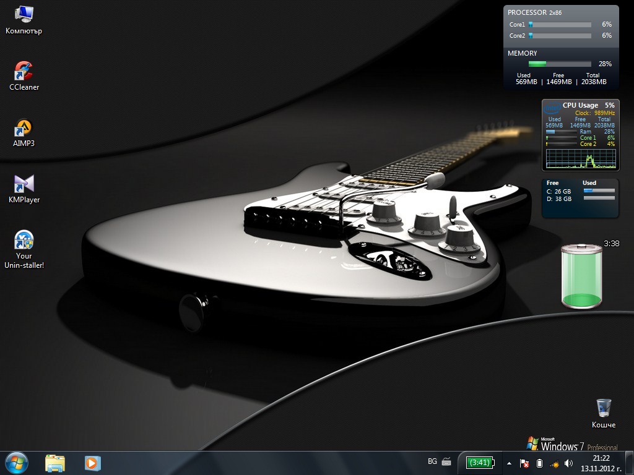Click the C: drive used space bar

pos(599,190)
